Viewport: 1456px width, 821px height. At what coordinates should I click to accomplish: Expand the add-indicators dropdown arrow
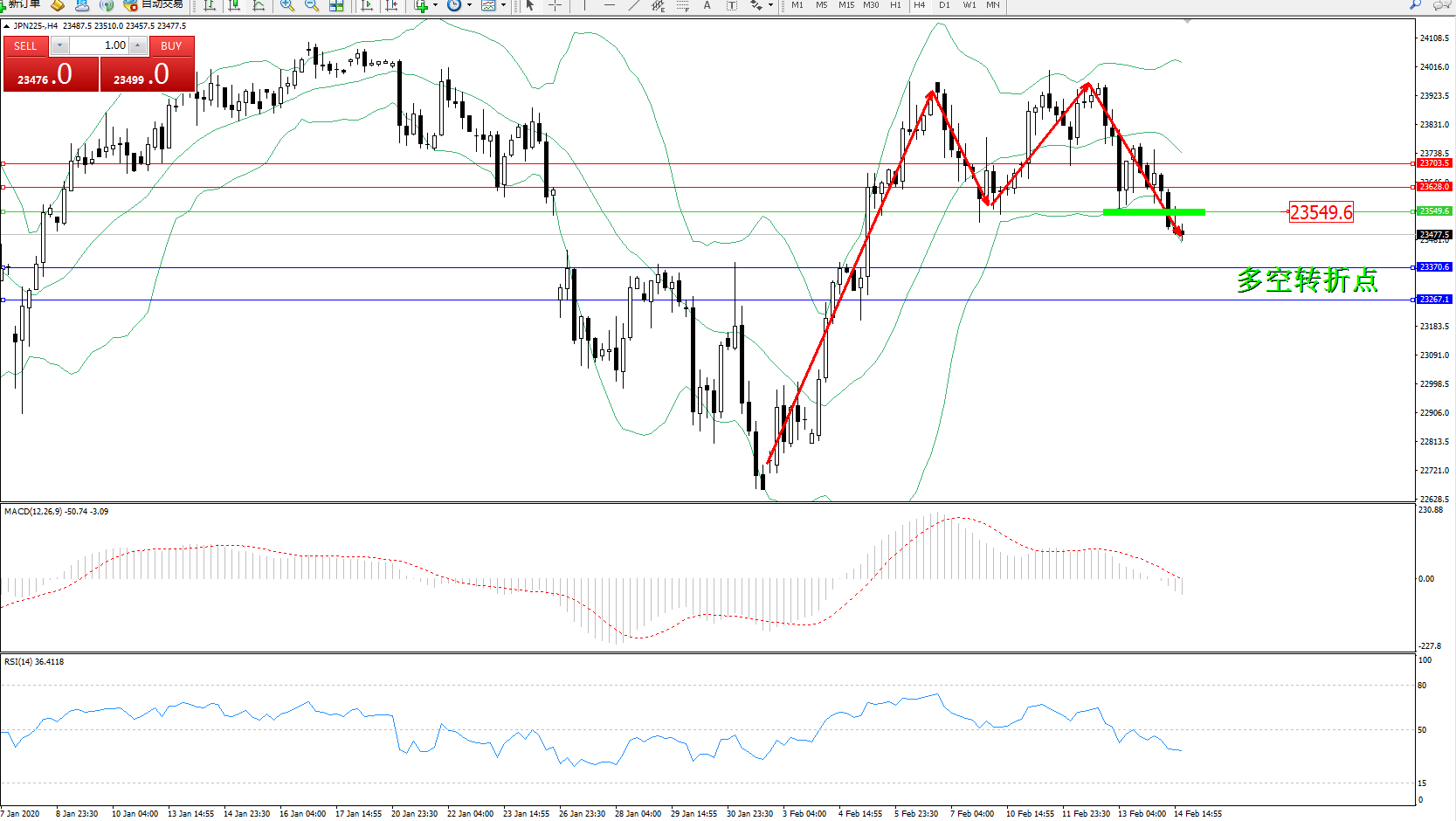[x=436, y=5]
